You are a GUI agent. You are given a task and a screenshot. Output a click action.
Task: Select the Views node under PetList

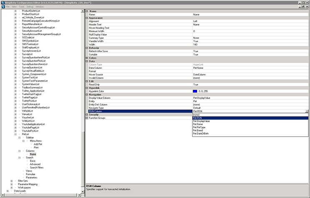click(29, 171)
